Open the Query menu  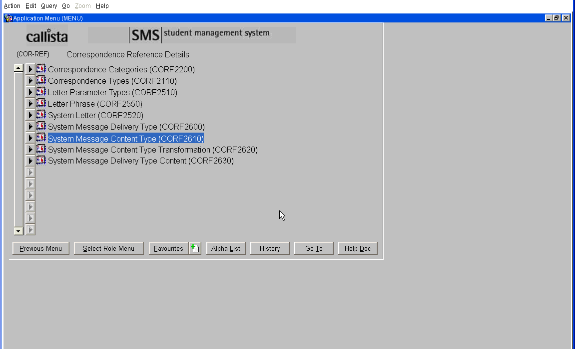pos(49,6)
